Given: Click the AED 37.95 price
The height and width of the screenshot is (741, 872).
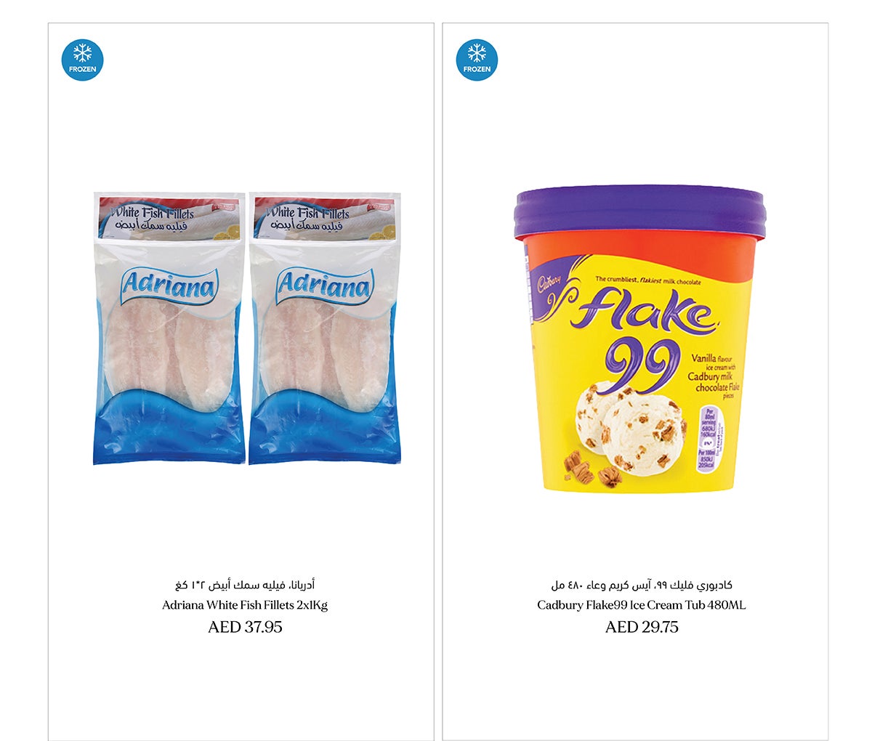Looking at the screenshot, I should [x=245, y=627].
